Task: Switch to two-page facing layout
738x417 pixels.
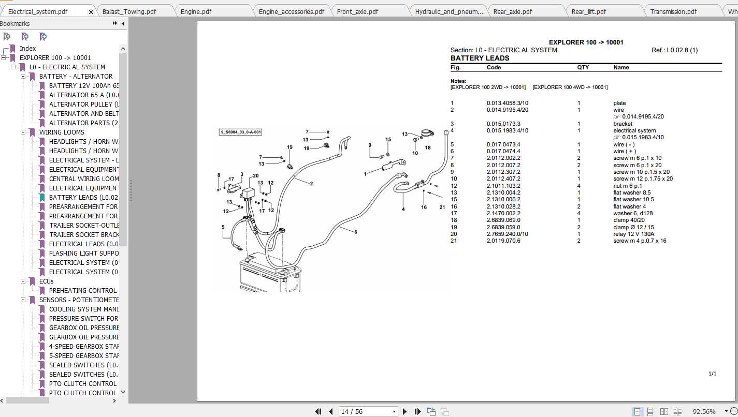Action: coord(664,412)
